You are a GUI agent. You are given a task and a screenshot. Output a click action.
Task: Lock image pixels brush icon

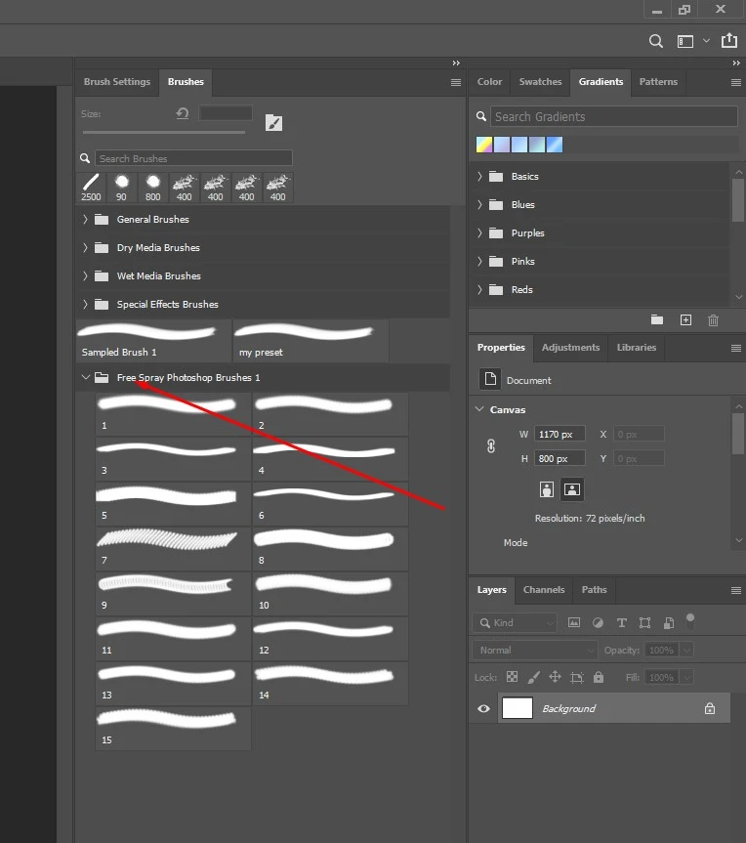(x=534, y=677)
